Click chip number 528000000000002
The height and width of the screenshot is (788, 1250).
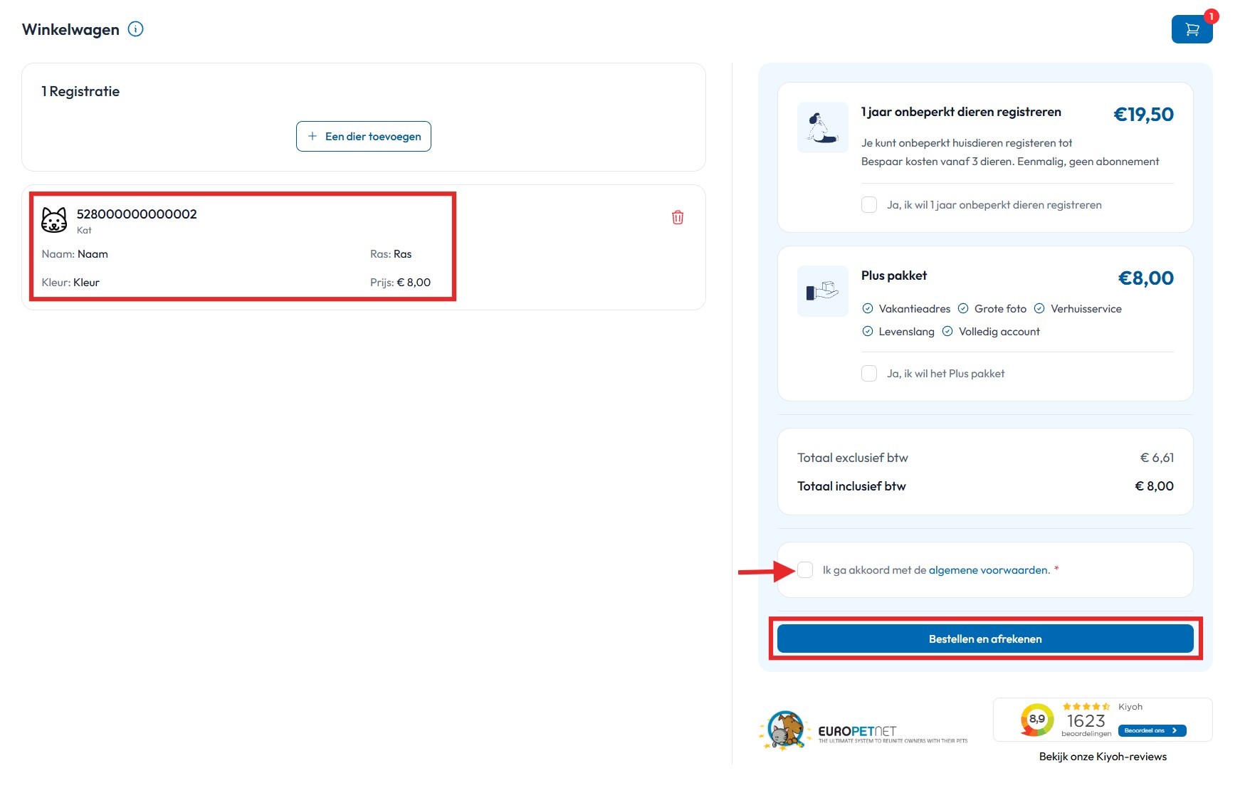click(137, 214)
